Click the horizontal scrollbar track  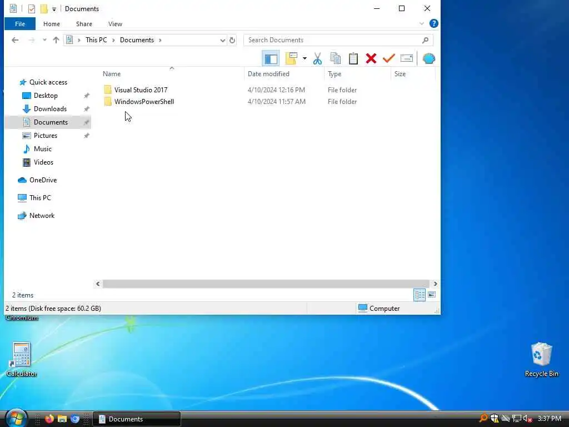tap(266, 284)
